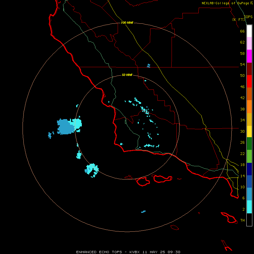The height and width of the screenshot is (254, 254).
Task: Click the large blue offshore echo blob
Action: click(x=66, y=127)
